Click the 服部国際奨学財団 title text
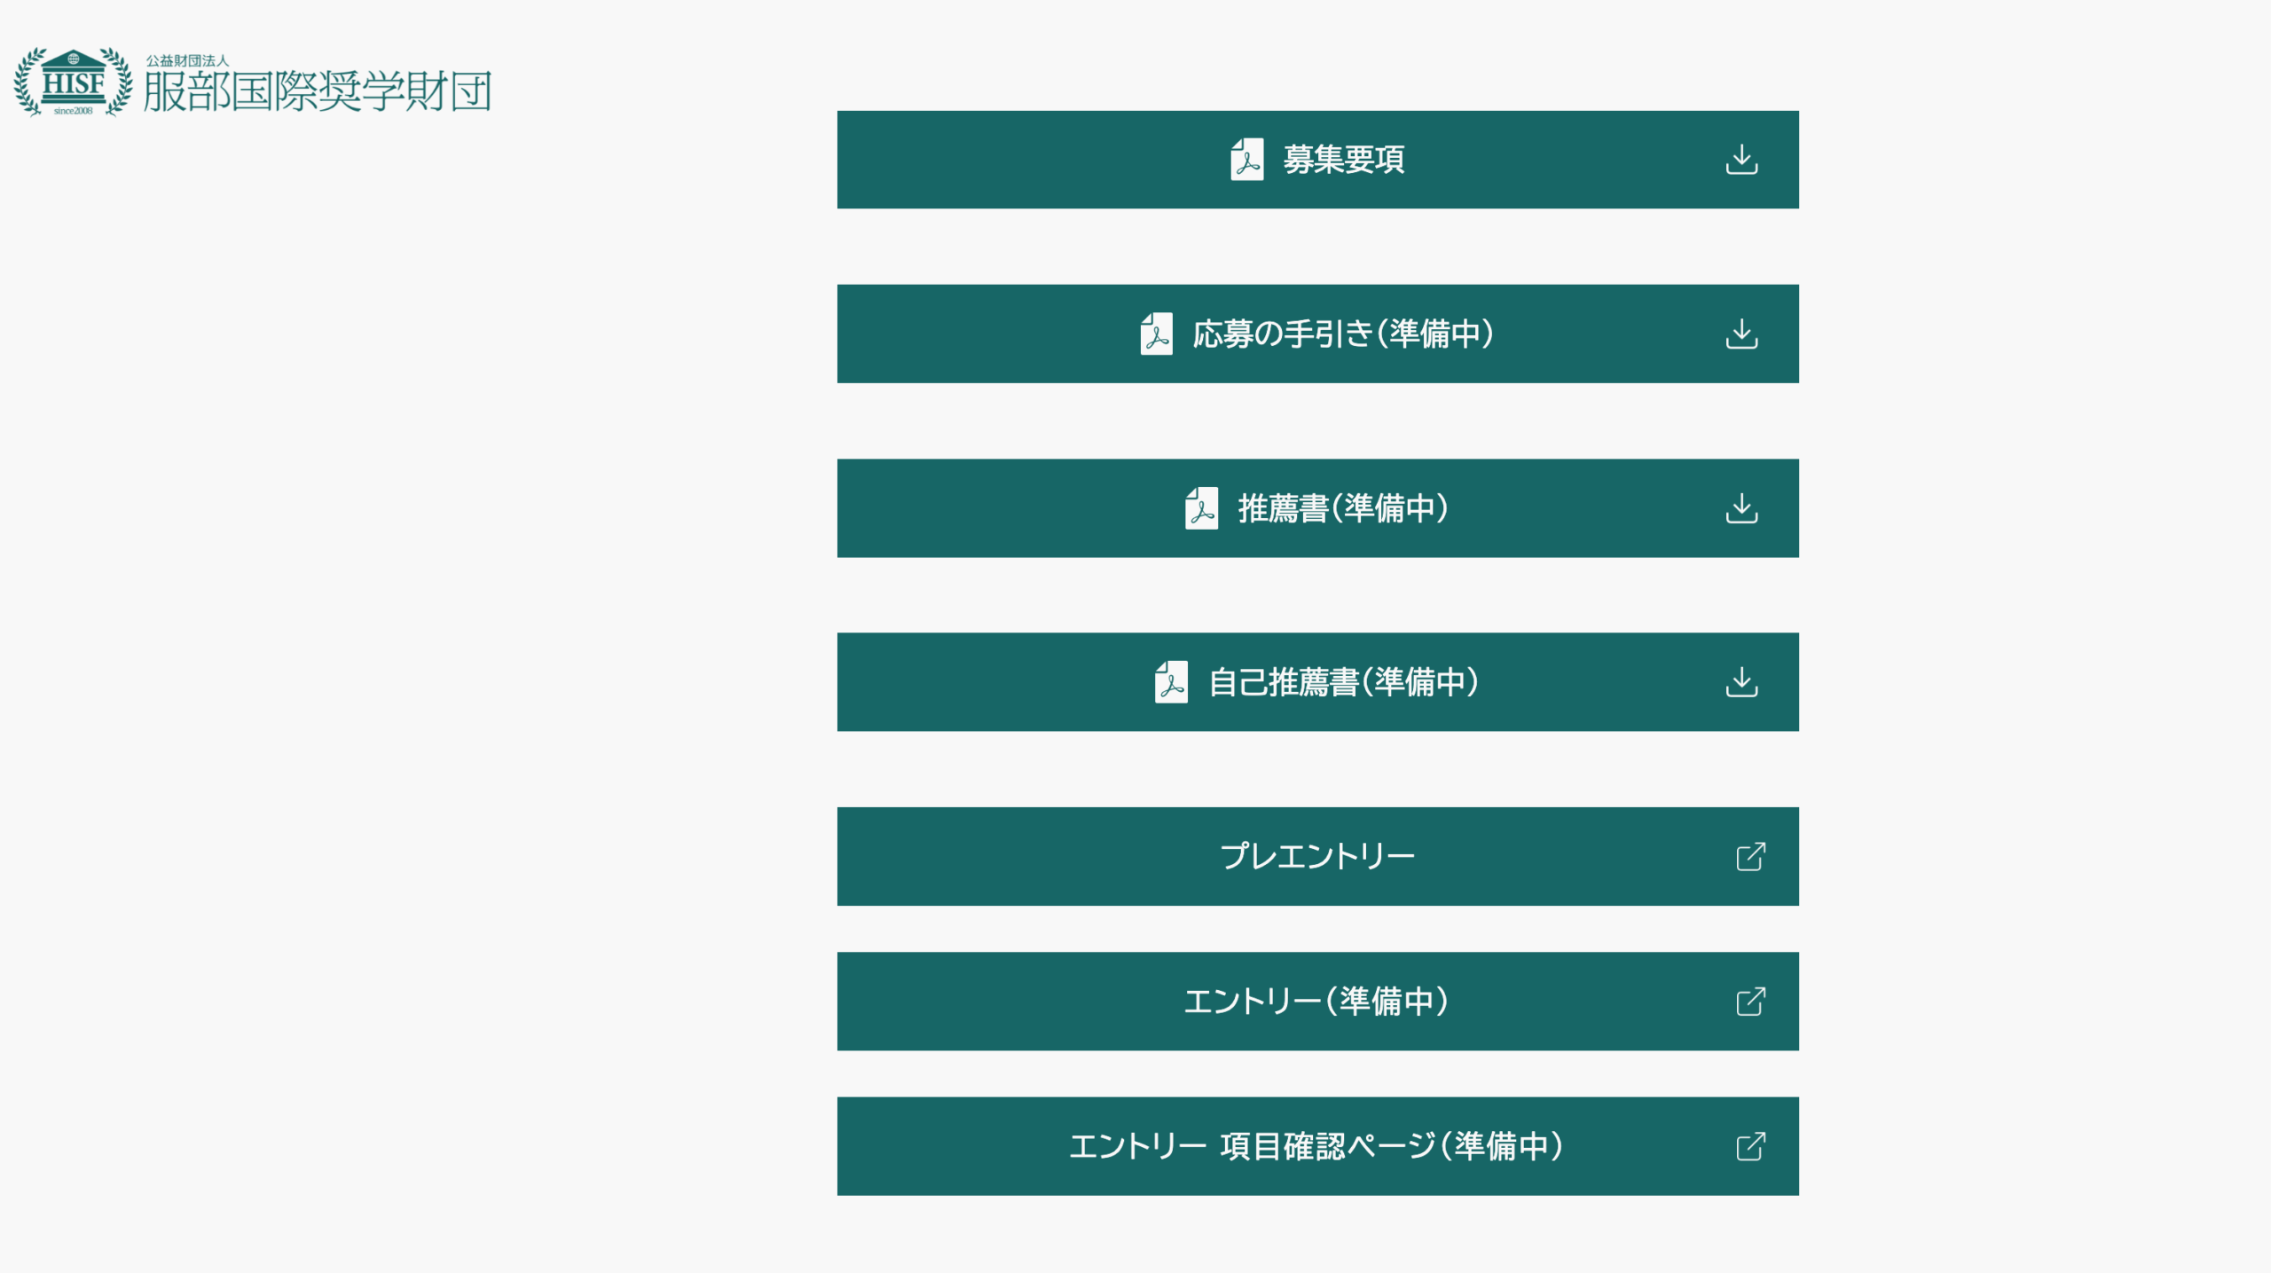 point(318,91)
